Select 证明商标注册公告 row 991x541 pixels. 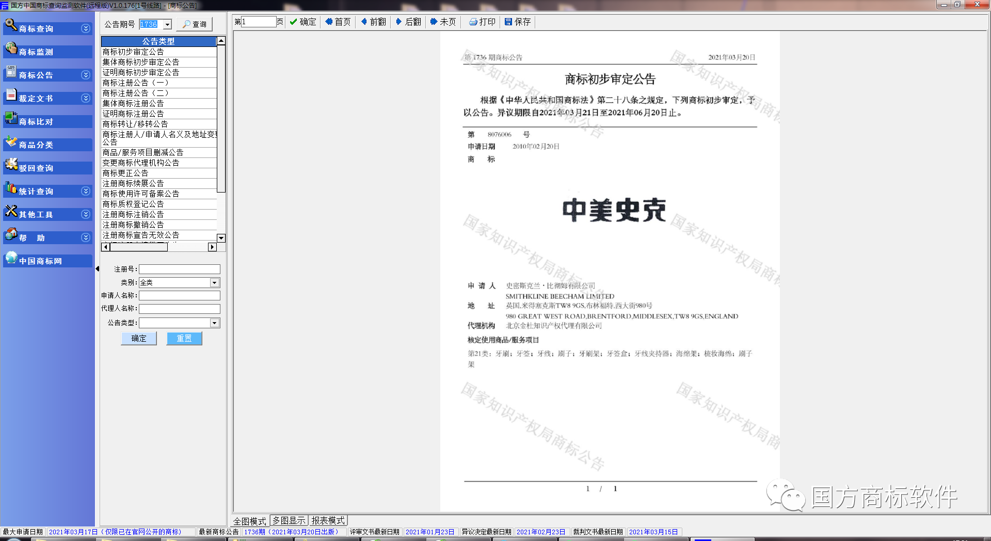[x=159, y=114]
